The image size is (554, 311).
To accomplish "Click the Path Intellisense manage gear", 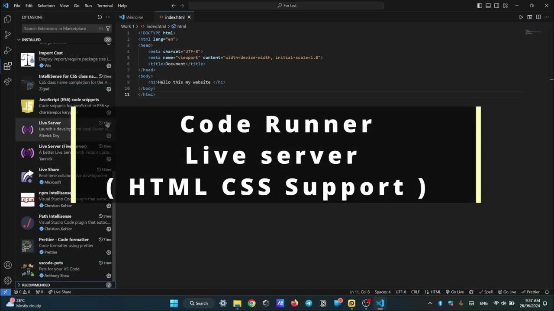I will tap(109, 229).
